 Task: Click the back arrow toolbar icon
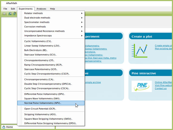pyautogui.click(x=5, y=14)
